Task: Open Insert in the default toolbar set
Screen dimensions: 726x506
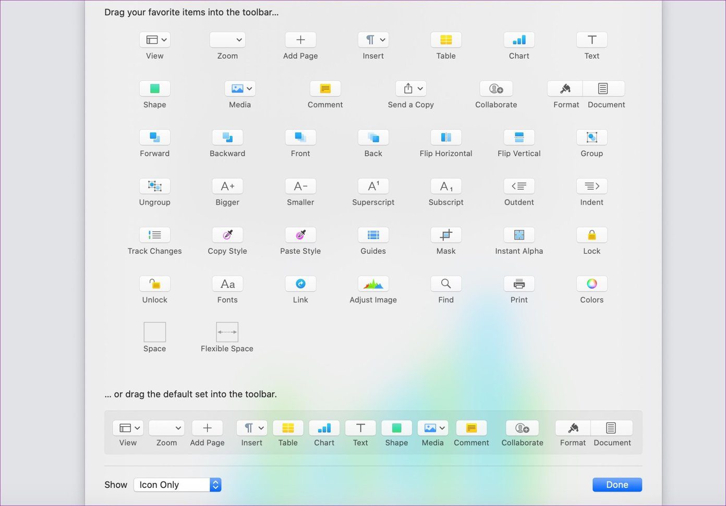Action: click(x=252, y=428)
